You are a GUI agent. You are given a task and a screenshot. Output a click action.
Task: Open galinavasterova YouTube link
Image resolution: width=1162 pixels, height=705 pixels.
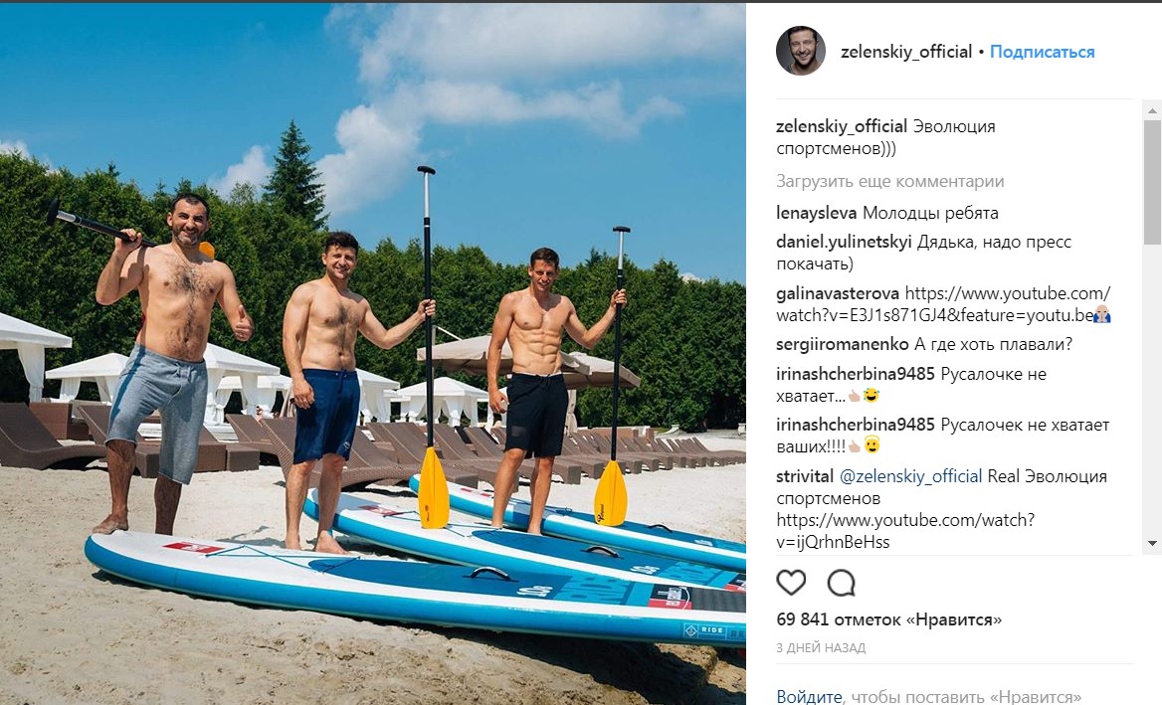coord(941,304)
